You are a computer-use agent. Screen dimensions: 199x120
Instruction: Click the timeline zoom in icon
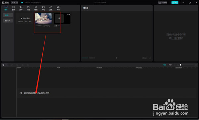coord(196,65)
